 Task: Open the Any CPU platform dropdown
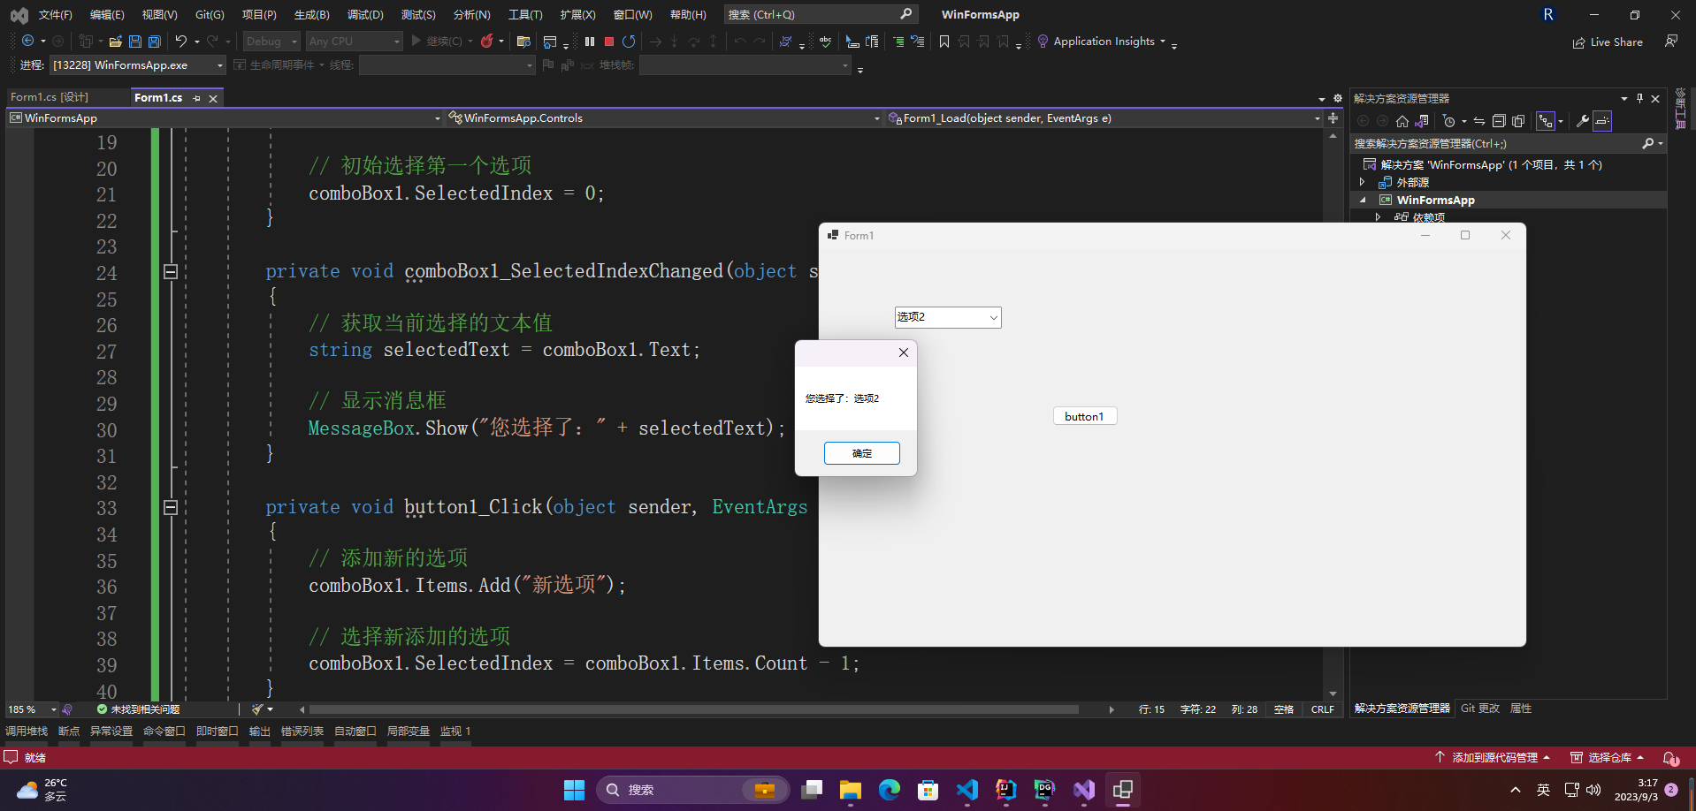click(x=355, y=41)
